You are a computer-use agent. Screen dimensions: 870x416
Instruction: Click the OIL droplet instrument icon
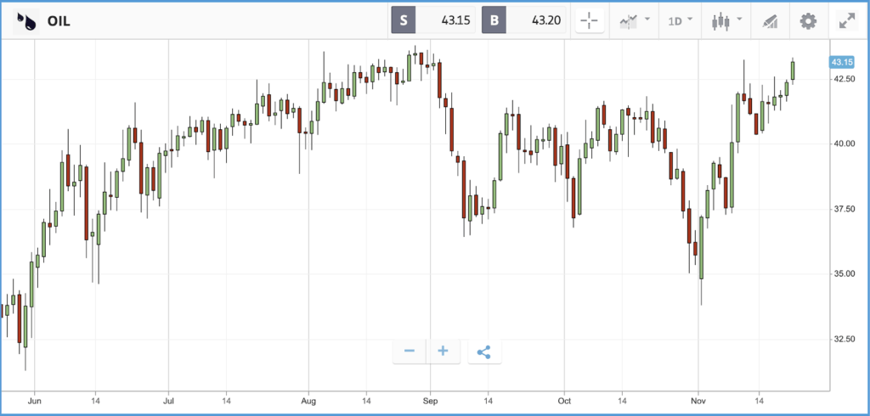[26, 21]
